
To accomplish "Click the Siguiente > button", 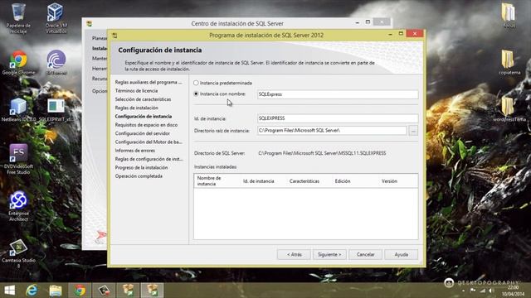I will coord(329,254).
